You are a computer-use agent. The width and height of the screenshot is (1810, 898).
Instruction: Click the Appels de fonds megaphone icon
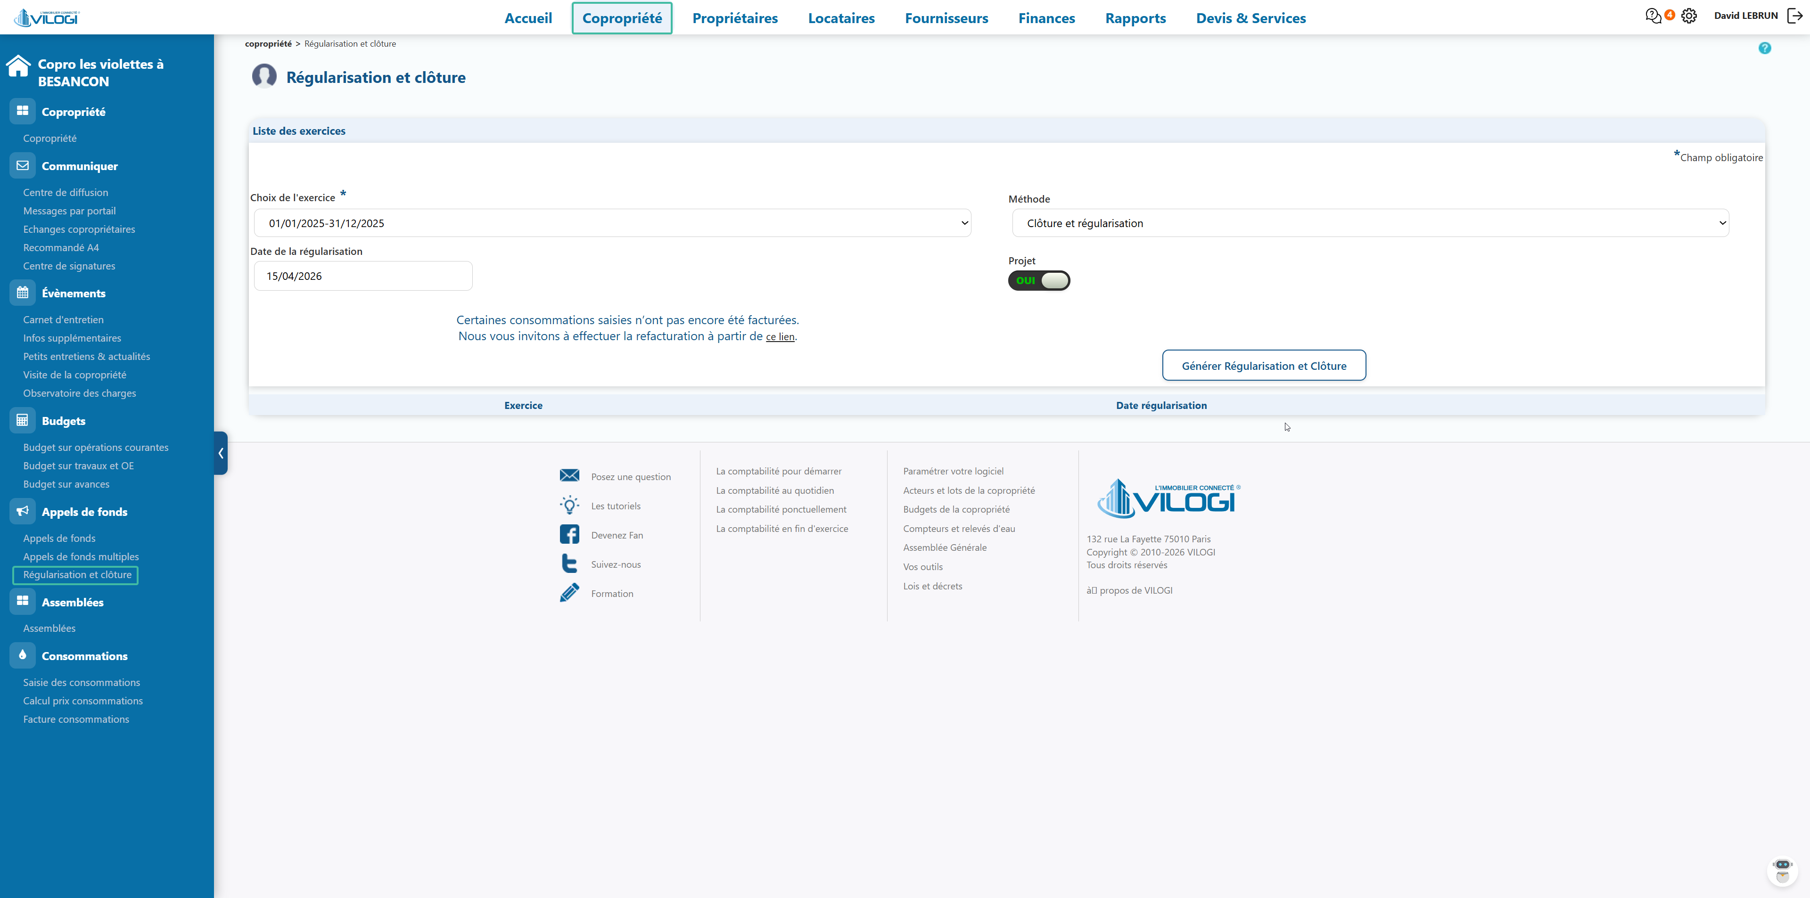23,511
